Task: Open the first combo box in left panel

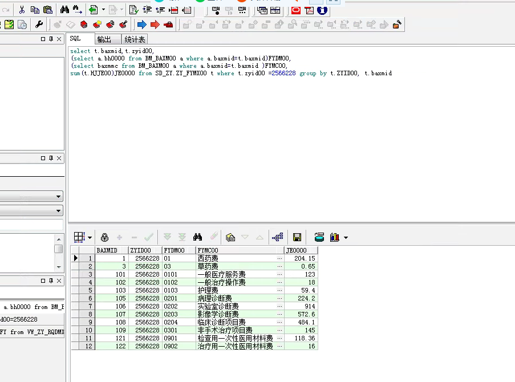Action: click(x=59, y=197)
